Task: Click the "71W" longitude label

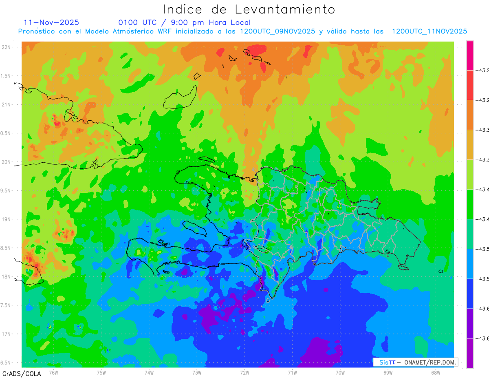Action: (292, 372)
